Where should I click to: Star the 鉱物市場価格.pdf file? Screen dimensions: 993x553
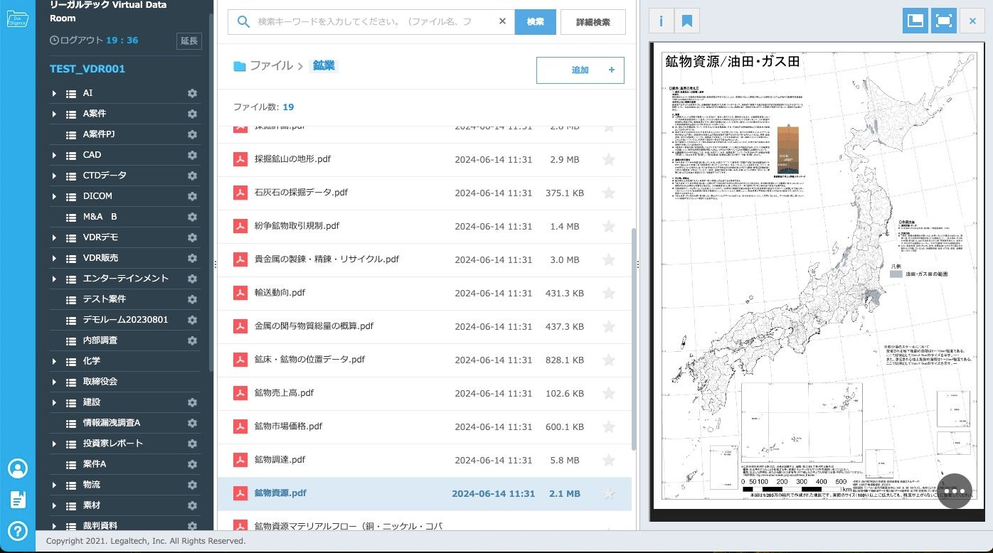[x=609, y=427]
